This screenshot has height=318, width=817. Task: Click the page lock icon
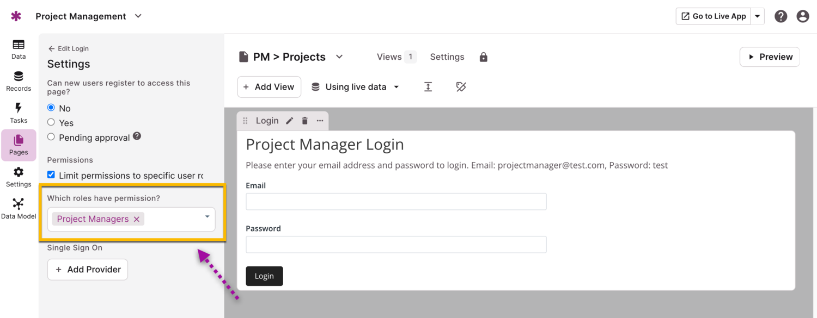coord(483,57)
